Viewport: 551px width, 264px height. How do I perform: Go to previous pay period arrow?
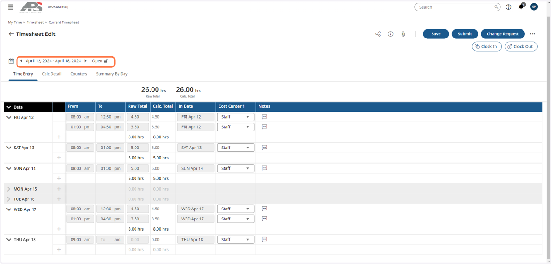pos(21,61)
